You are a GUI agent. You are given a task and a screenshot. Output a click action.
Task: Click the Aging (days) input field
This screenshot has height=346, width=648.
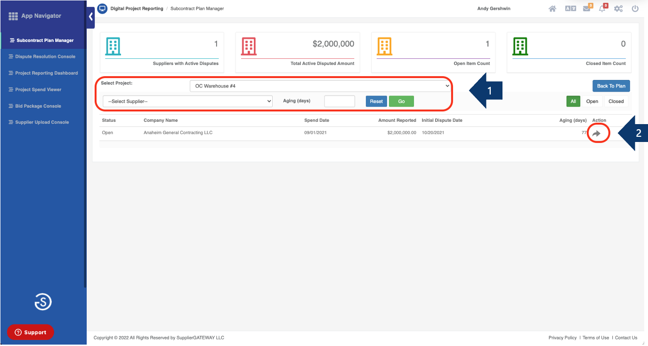tap(340, 101)
